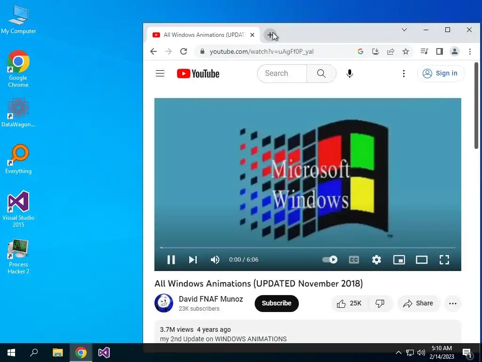Share this page from address bar

[391, 51]
